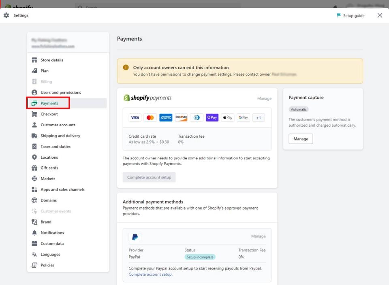Click the Markets globe icon
389x285 pixels.
[34, 179]
